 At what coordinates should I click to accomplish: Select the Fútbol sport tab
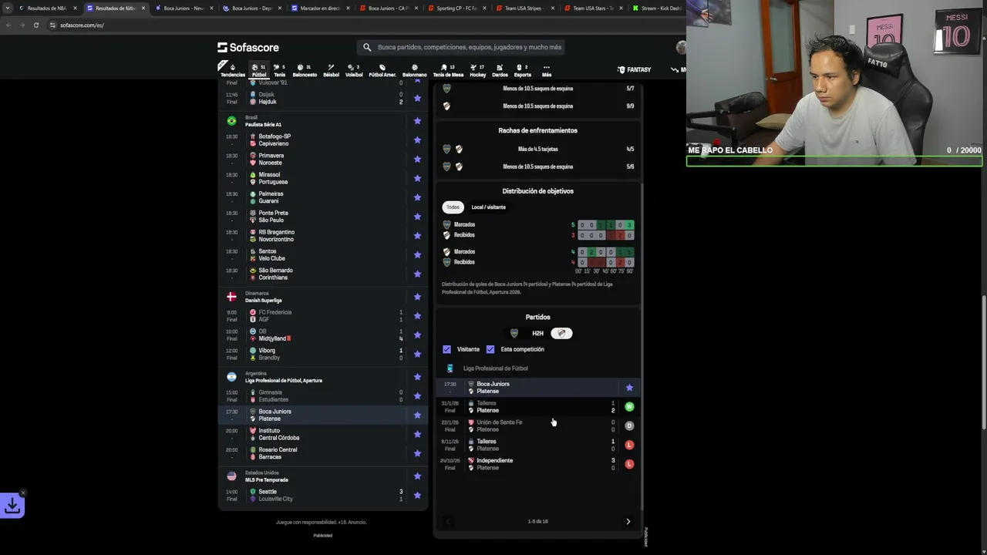[258, 70]
